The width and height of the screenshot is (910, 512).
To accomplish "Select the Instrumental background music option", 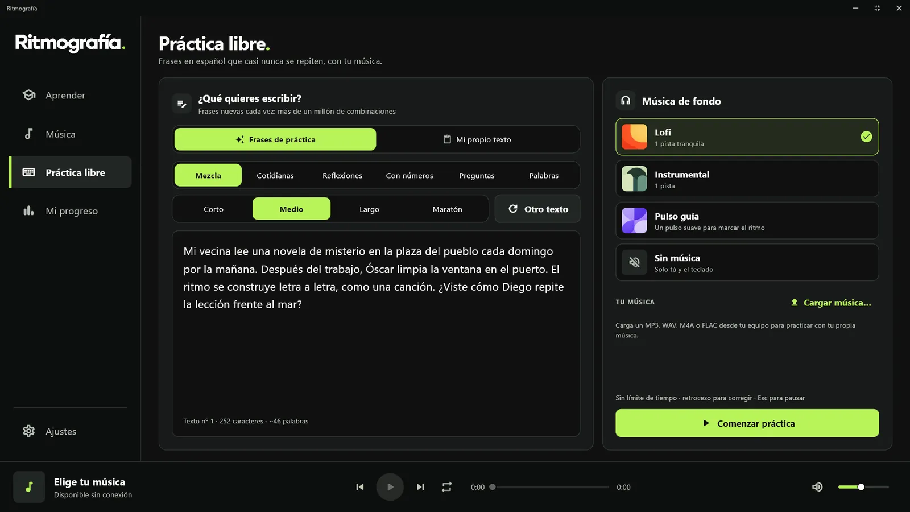I will tap(747, 179).
